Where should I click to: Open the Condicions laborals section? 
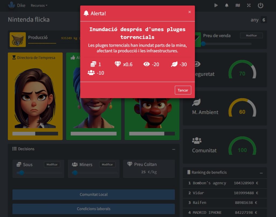click(94, 209)
